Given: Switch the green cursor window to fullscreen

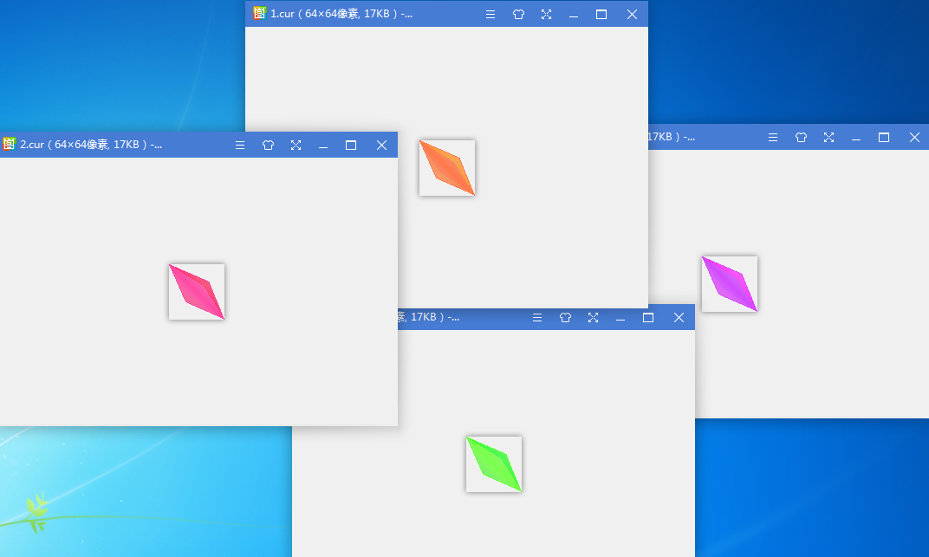Looking at the screenshot, I should [x=593, y=317].
